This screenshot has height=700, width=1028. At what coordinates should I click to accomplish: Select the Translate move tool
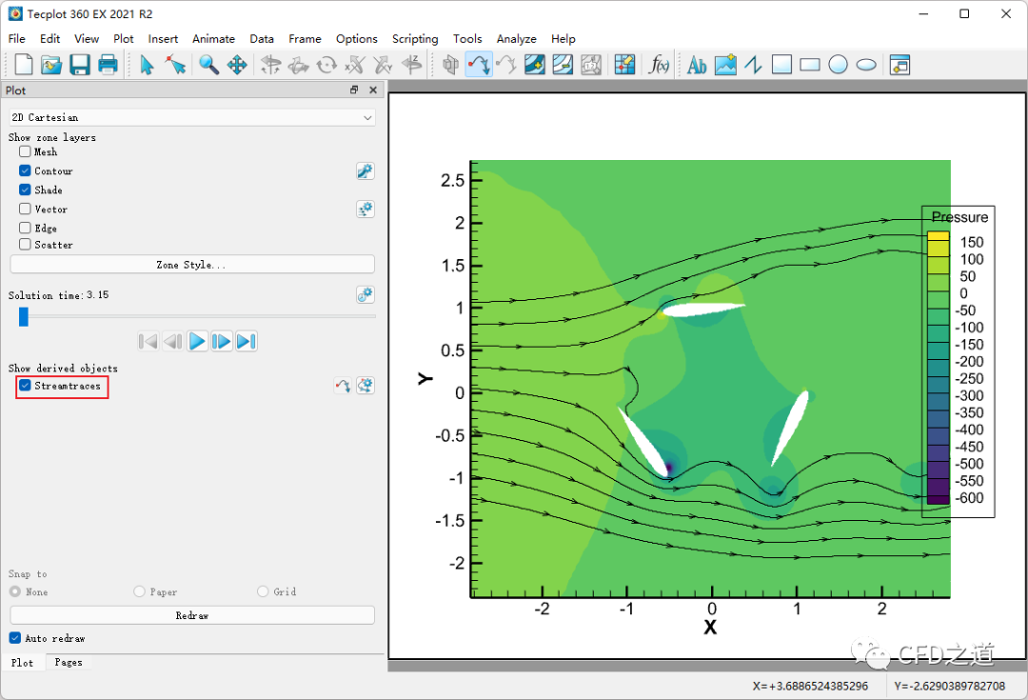click(x=237, y=65)
